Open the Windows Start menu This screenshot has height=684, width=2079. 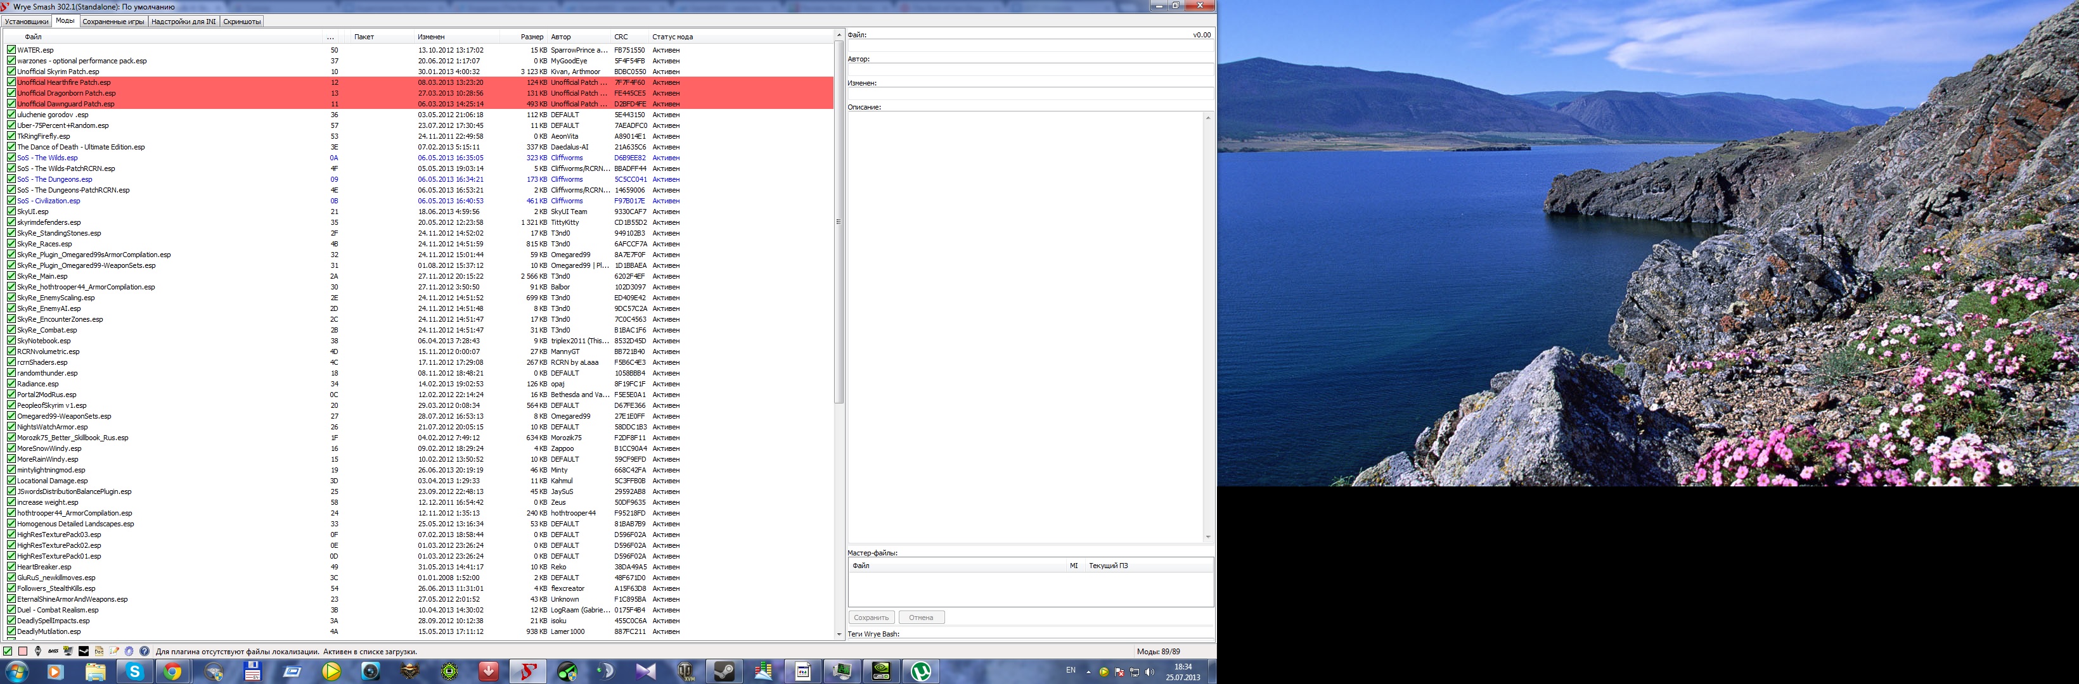pyautogui.click(x=16, y=671)
